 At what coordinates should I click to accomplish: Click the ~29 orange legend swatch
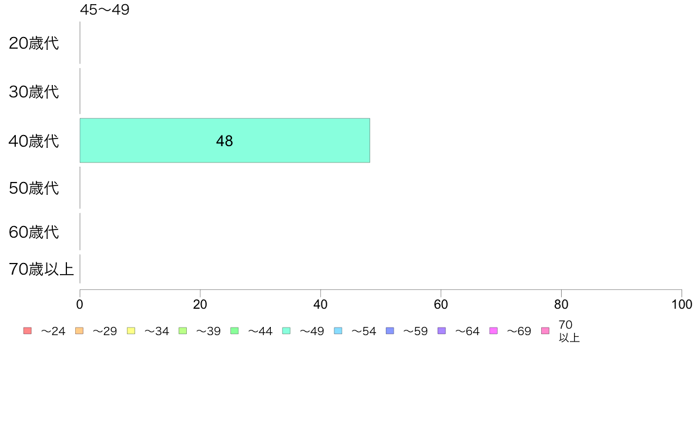click(79, 330)
